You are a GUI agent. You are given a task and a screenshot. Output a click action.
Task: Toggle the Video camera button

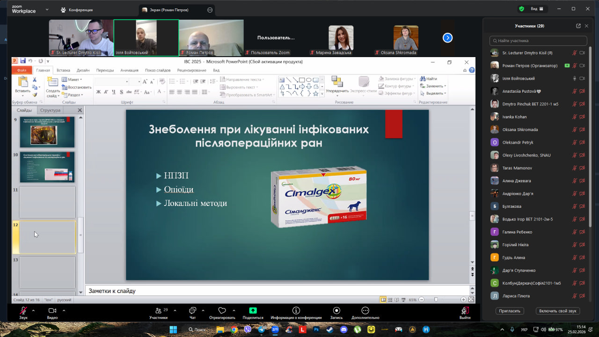click(52, 311)
